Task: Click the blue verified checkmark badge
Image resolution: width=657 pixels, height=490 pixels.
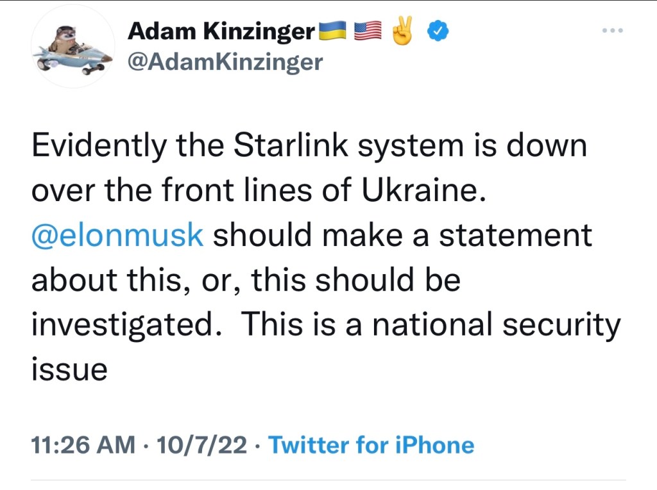Action: 437,31
